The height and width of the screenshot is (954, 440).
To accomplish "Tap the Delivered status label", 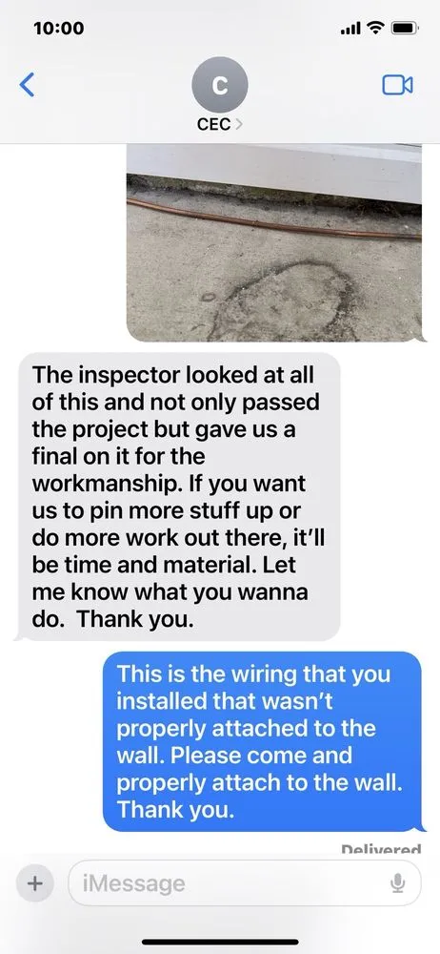I will point(381,849).
